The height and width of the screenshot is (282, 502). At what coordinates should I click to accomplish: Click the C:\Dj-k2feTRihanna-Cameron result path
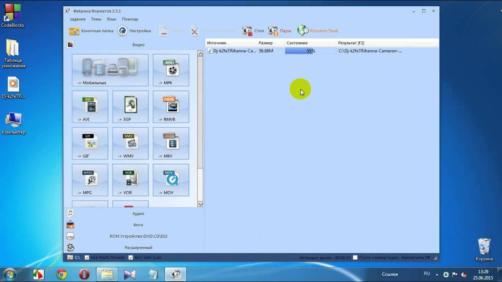tap(370, 51)
